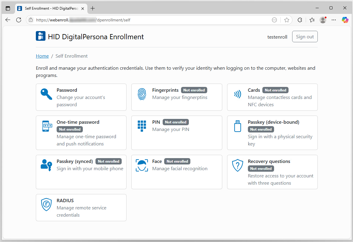Open the Face recognition icon
The height and width of the screenshot is (242, 353).
[142, 165]
